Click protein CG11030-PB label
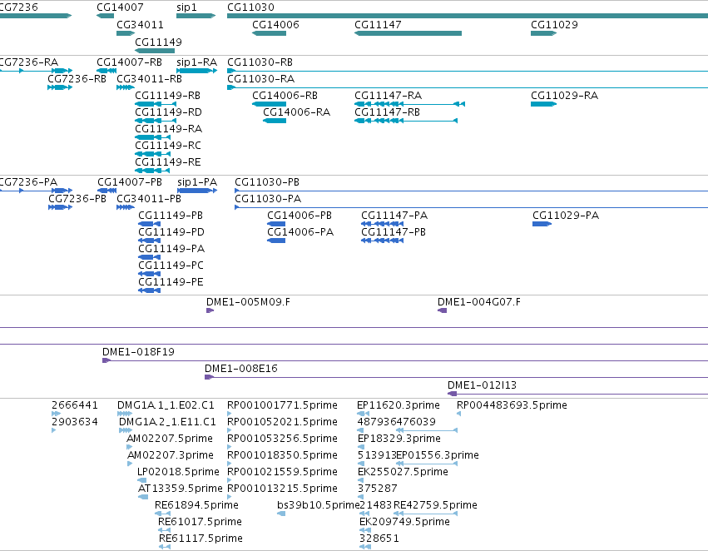Screen dimensions: 708x551 click(267, 182)
